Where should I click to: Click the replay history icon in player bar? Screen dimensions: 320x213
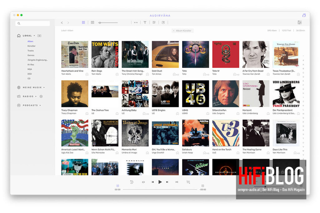(x=132, y=182)
